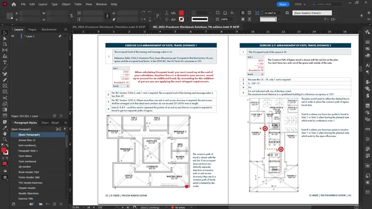Screen dimensions: 372x209
Task: Click the red fill swatch in control bar
Action: tap(181, 13)
